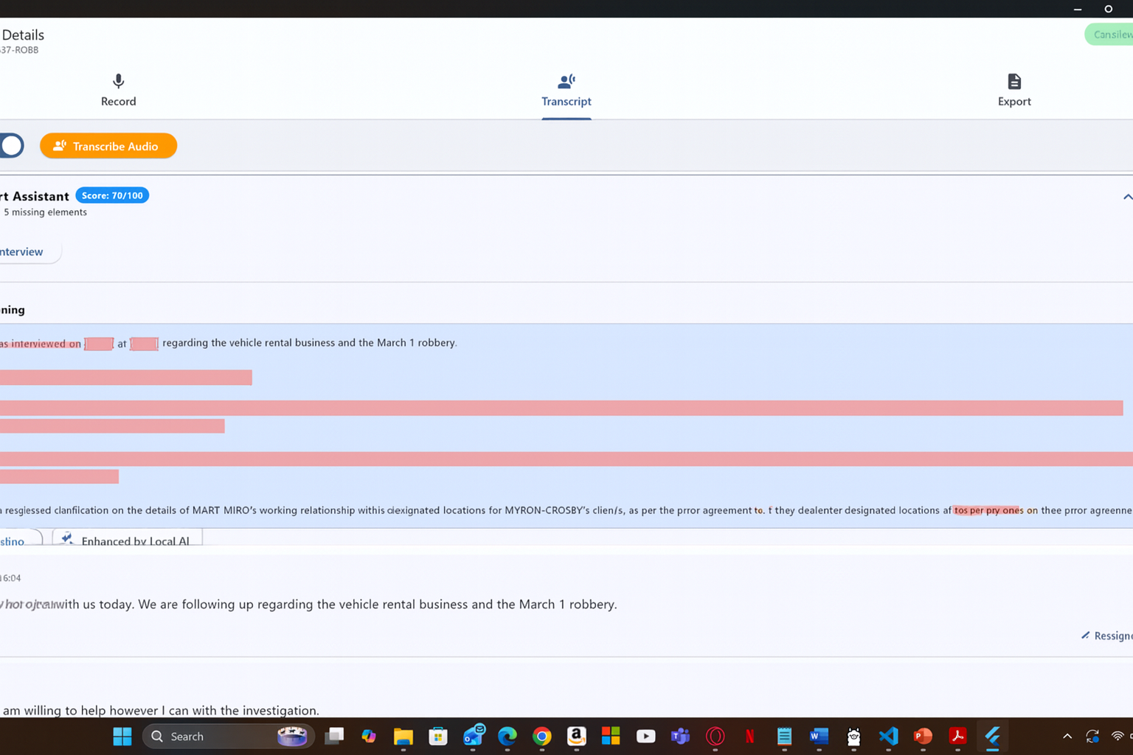The width and height of the screenshot is (1133, 755).
Task: Open Adobe Acrobat from taskbar
Action: [957, 736]
